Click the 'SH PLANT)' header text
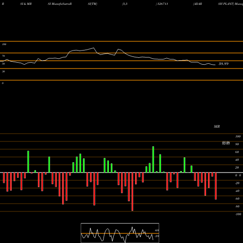Viewport: 243px width, 243px height. pos(226,4)
